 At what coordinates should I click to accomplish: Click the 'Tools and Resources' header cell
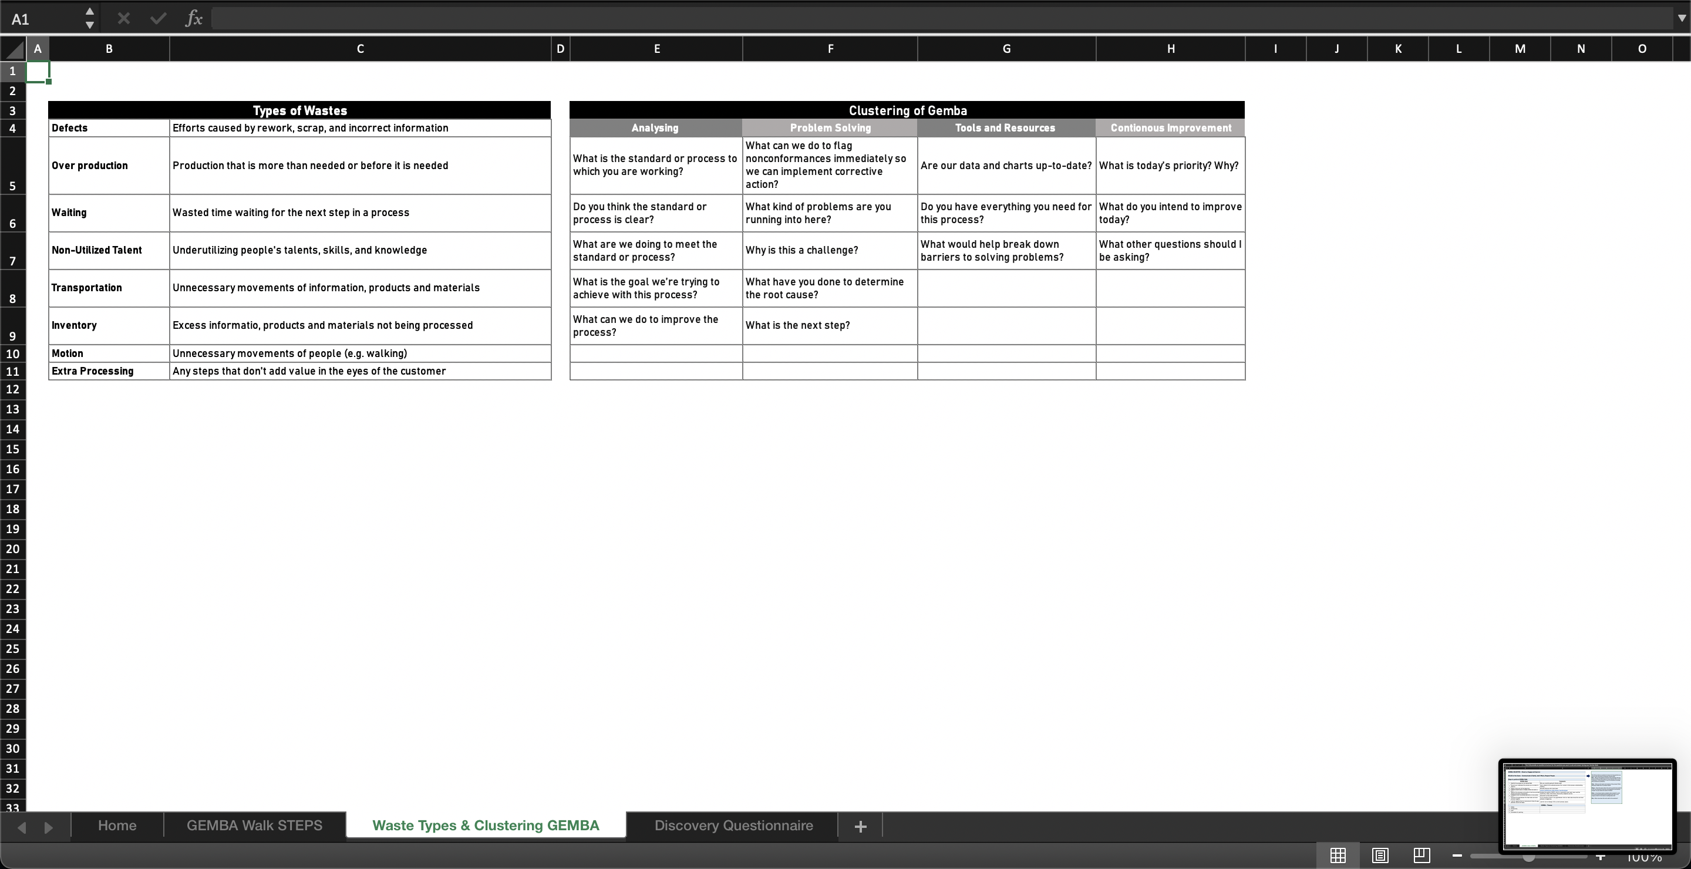click(1006, 128)
